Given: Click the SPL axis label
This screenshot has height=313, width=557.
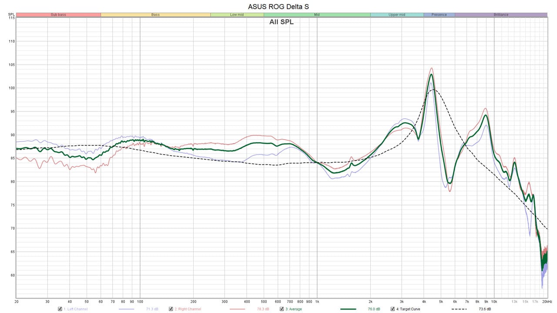Looking at the screenshot, I should (11, 15).
